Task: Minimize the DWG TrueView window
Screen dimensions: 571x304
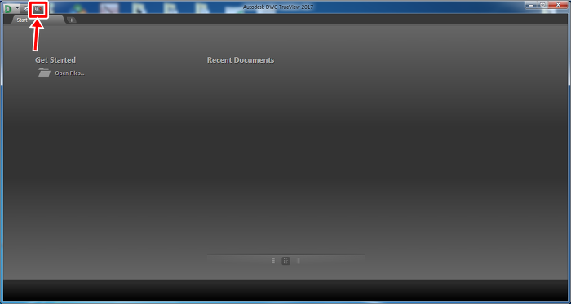Action: tap(532, 5)
